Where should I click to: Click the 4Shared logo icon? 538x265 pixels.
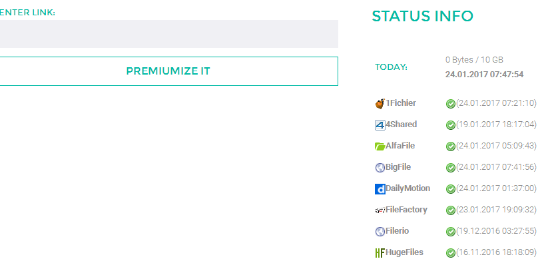[x=380, y=125]
